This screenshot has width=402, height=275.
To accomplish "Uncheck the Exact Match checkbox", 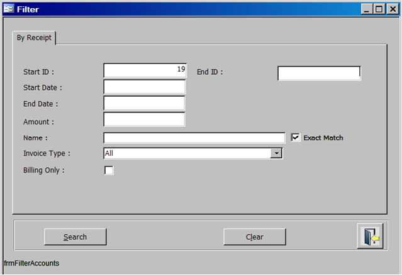I will coord(296,137).
